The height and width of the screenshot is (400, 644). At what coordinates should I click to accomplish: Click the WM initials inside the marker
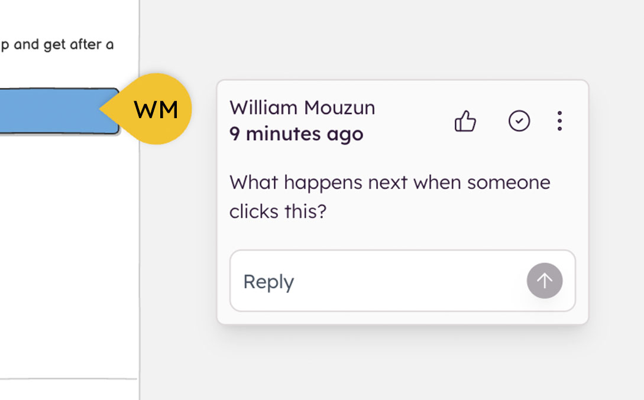pos(156,110)
